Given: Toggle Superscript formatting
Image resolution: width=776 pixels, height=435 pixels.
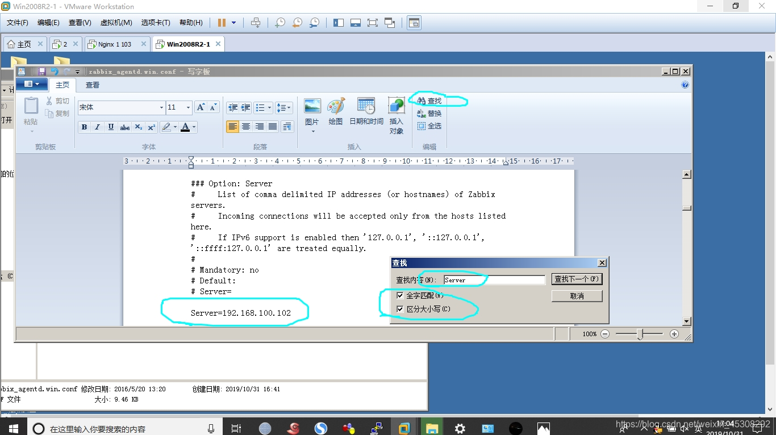Looking at the screenshot, I should click(151, 127).
